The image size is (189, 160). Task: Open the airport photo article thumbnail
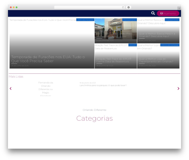click(116, 31)
